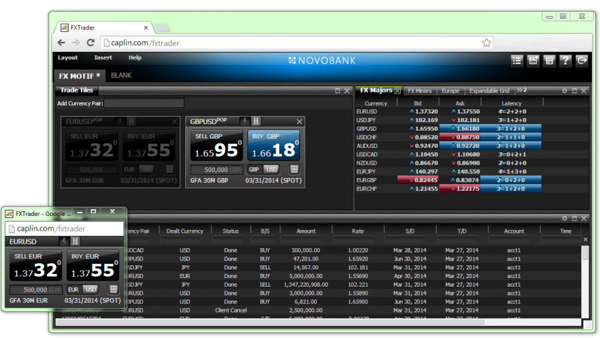Viewport: 600px width, 338px height.
Task: Select GBPUSD row in FX Majors grid
Action: [x=449, y=129]
